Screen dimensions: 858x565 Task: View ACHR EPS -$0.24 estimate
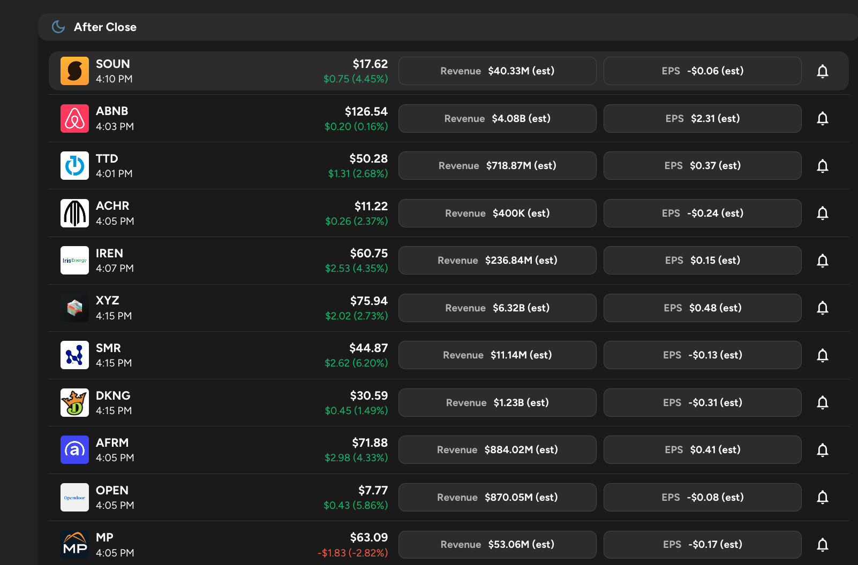click(703, 213)
